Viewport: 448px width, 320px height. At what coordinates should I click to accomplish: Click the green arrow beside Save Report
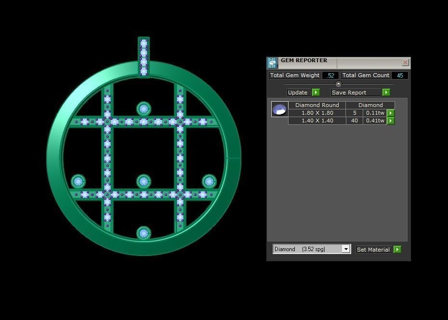click(x=386, y=92)
